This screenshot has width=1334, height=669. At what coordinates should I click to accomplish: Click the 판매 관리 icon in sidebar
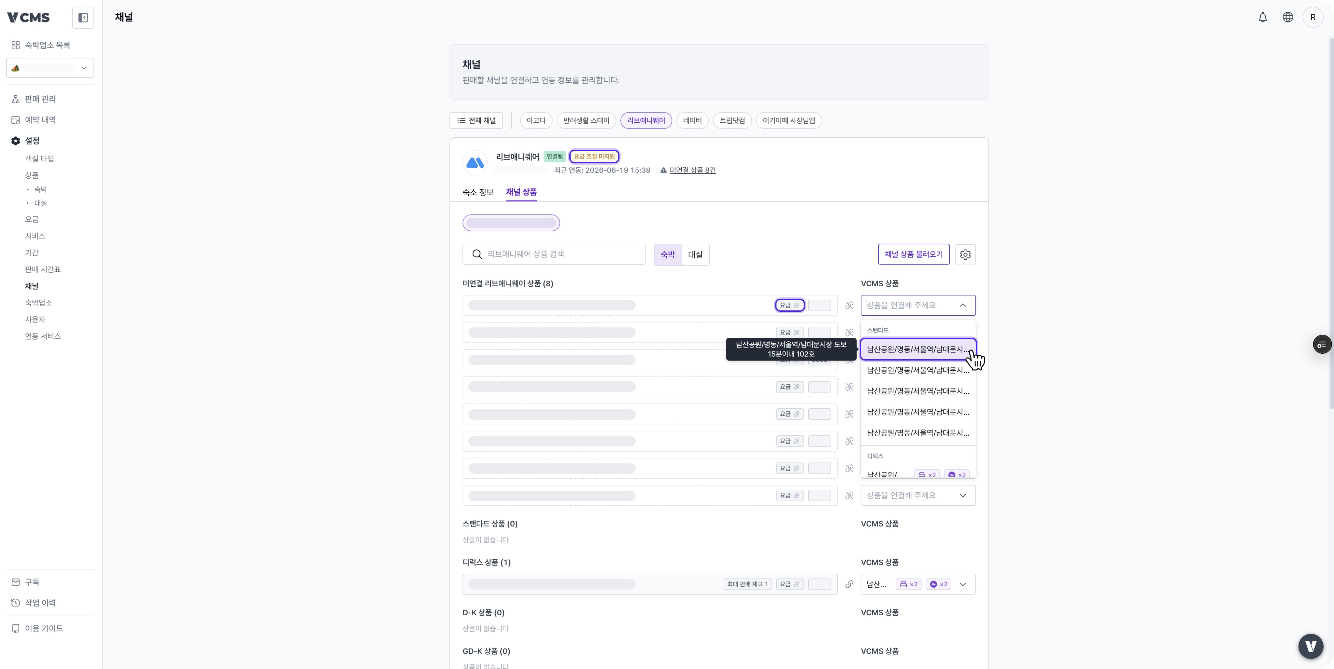point(16,99)
